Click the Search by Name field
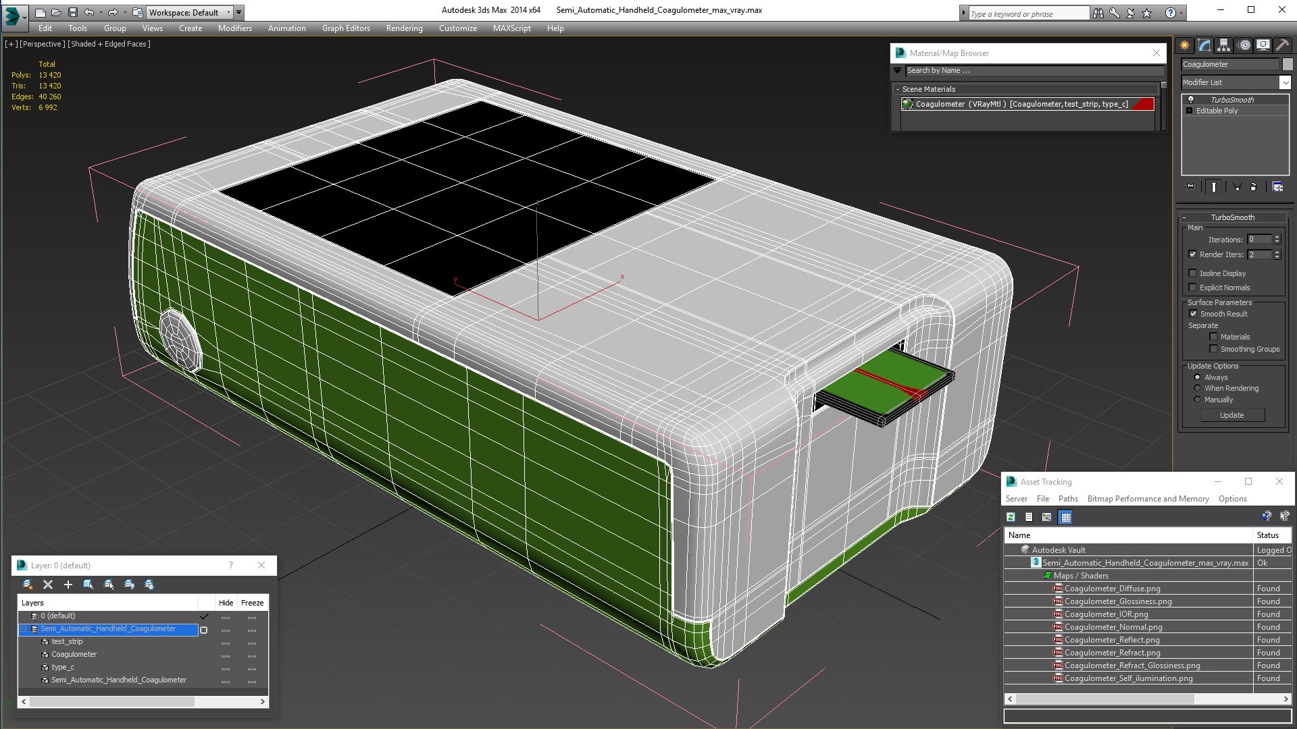Viewport: 1297px width, 729px height. pyautogui.click(x=1034, y=70)
